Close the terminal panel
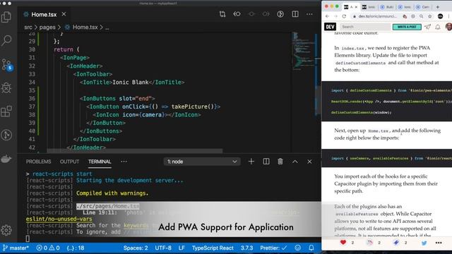Screen dimensions: 452x254 [x=309, y=162]
